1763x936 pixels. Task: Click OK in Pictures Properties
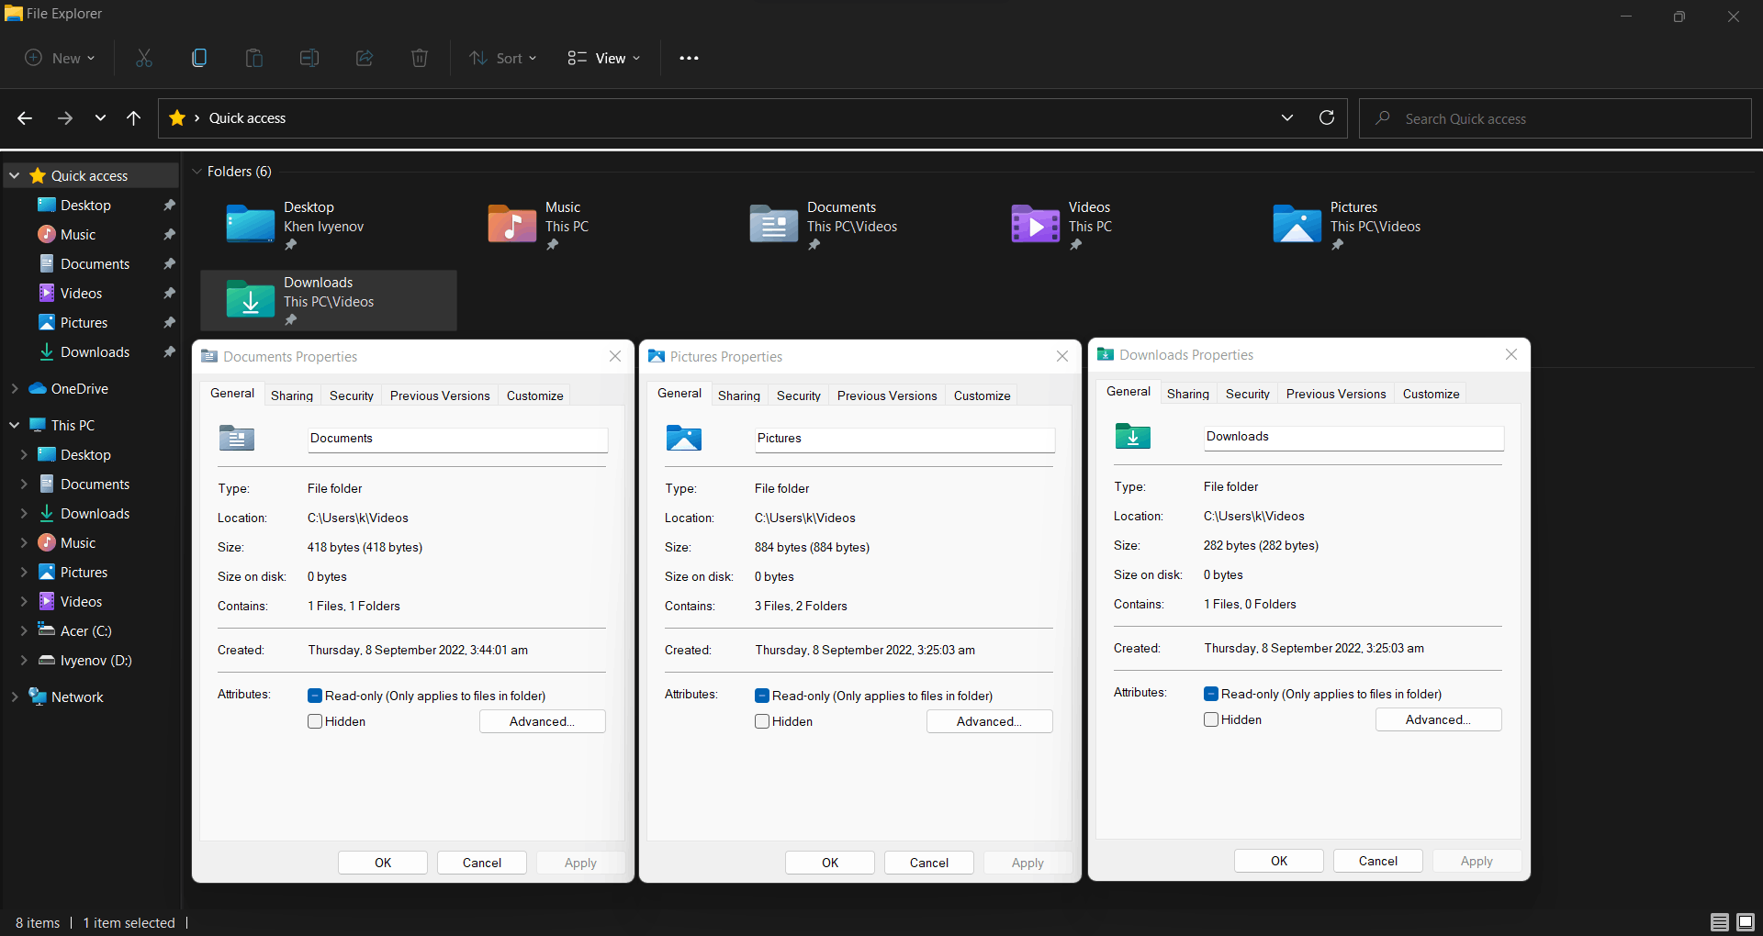pos(830,863)
